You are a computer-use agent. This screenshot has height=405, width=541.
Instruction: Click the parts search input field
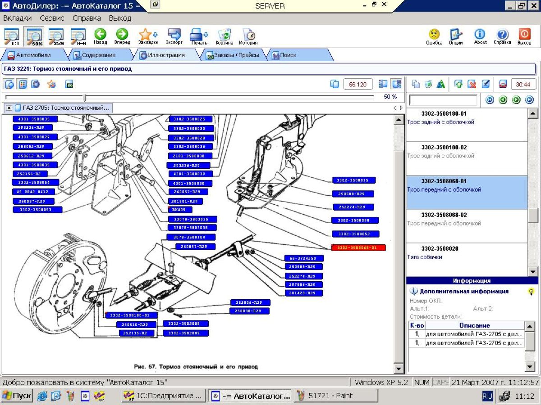click(443, 100)
